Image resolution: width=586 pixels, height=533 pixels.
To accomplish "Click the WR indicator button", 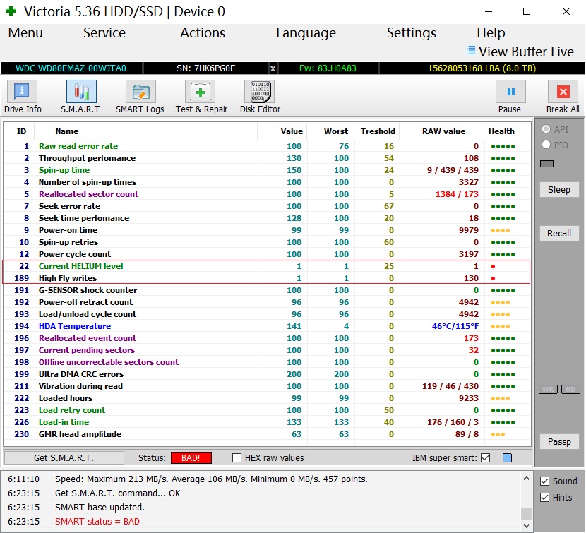I will (x=548, y=390).
